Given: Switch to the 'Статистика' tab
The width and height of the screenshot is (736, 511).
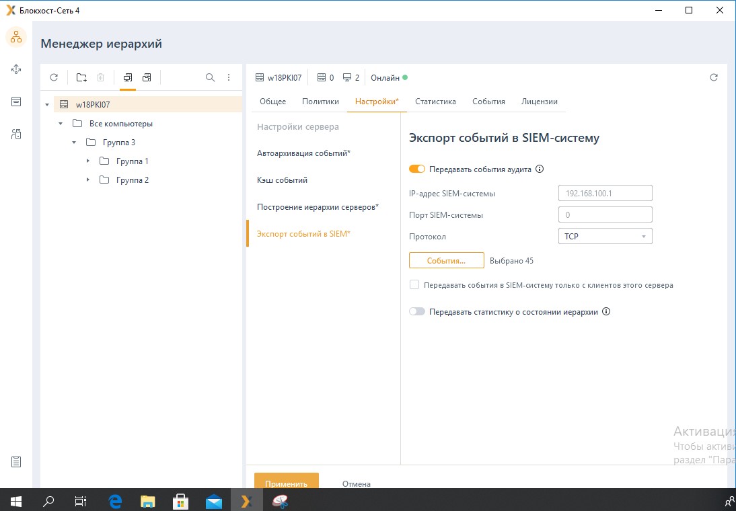Looking at the screenshot, I should (x=435, y=102).
